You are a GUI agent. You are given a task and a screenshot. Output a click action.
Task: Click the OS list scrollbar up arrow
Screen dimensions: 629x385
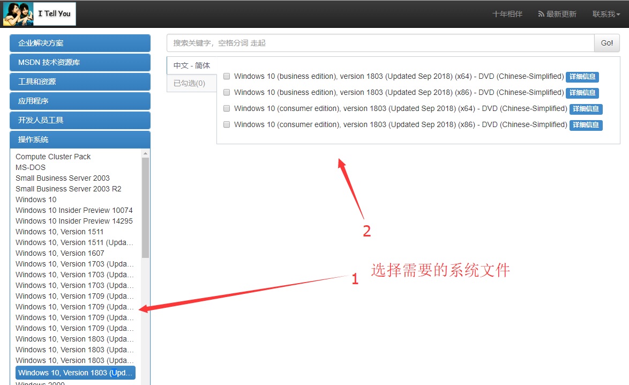coord(145,153)
